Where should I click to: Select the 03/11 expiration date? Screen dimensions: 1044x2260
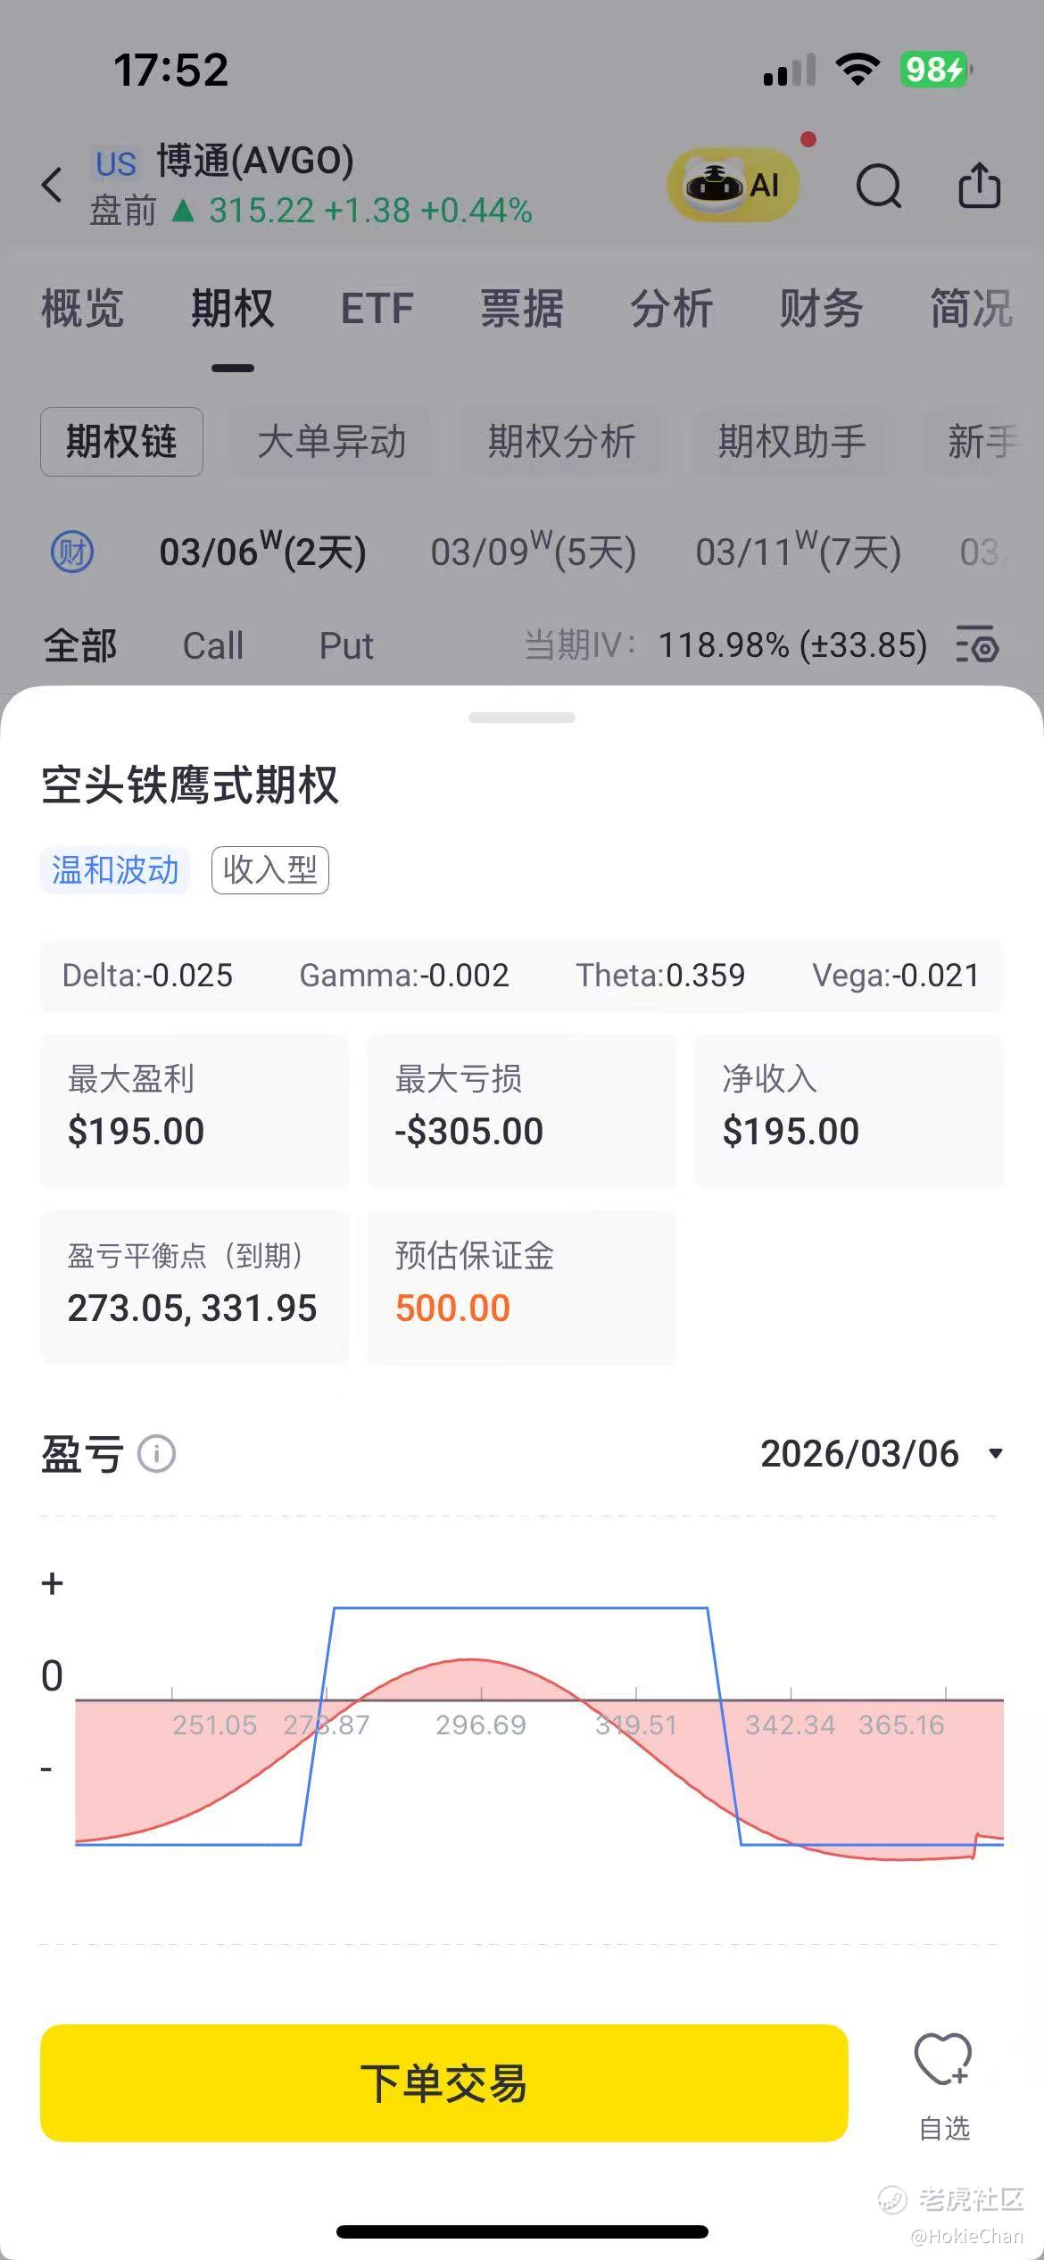pos(798,553)
